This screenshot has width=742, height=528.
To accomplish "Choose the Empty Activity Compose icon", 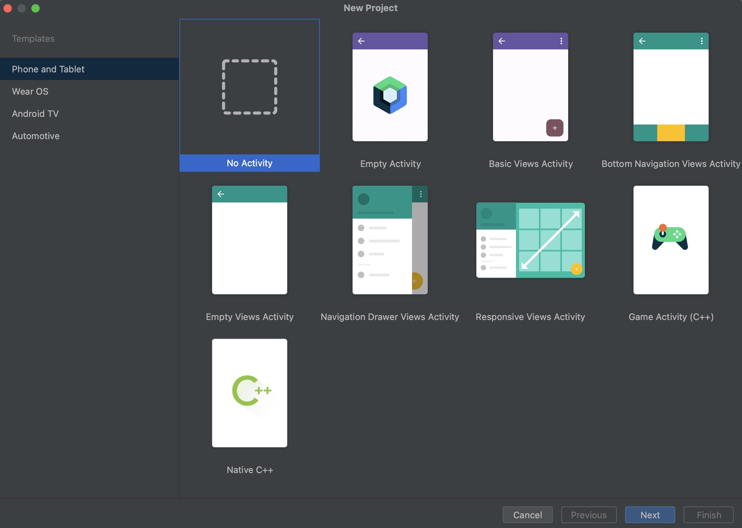I will coord(390,95).
